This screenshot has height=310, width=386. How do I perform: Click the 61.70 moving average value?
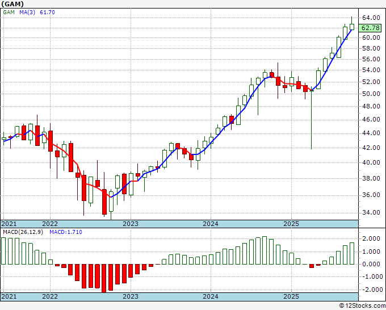(x=47, y=12)
